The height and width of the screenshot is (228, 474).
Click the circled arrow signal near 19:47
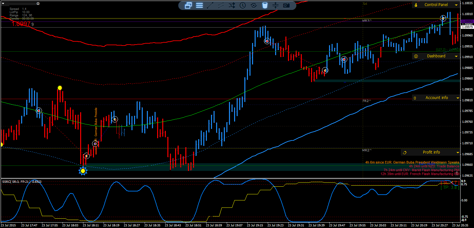(x=325, y=70)
